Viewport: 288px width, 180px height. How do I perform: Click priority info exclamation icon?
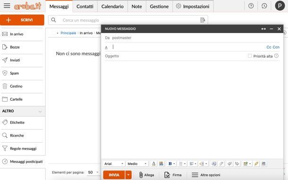coord(276,56)
